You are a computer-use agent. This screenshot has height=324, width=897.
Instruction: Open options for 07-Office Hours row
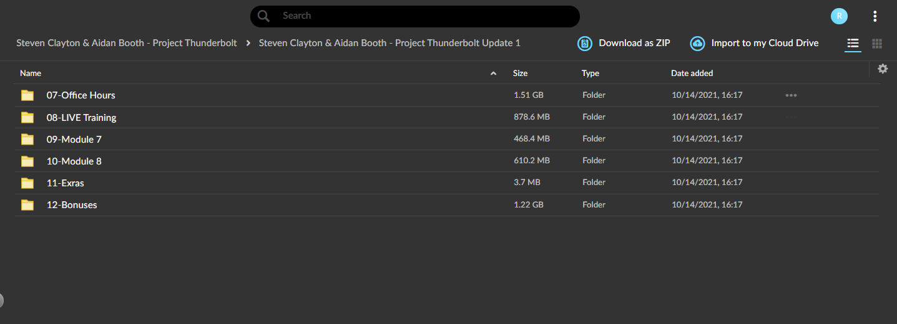(791, 95)
